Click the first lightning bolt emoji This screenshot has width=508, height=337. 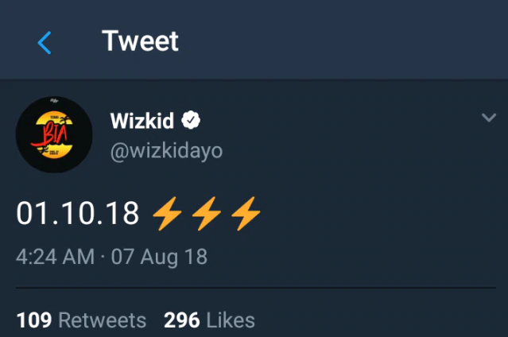coord(167,213)
